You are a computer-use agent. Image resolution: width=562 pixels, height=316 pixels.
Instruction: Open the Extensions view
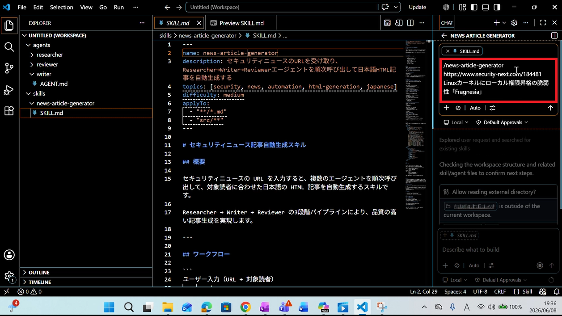pos(9,111)
